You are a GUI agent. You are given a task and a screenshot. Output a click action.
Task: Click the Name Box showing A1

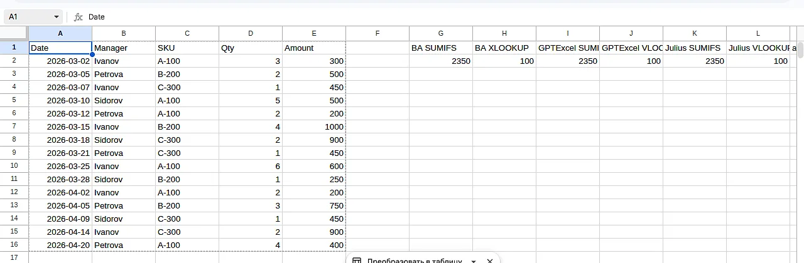[x=34, y=17]
